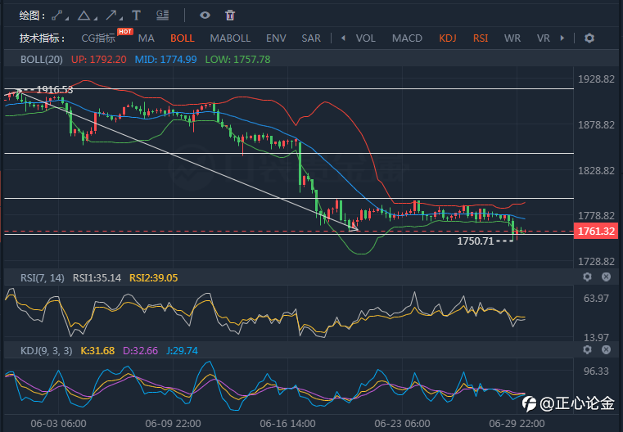Screen dimensions: 623x432
Task: Toggle drawings visibility with eye icon
Action: click(x=205, y=16)
